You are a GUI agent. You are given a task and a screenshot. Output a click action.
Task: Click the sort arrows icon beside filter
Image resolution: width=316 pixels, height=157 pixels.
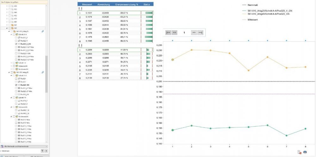pos(46,151)
